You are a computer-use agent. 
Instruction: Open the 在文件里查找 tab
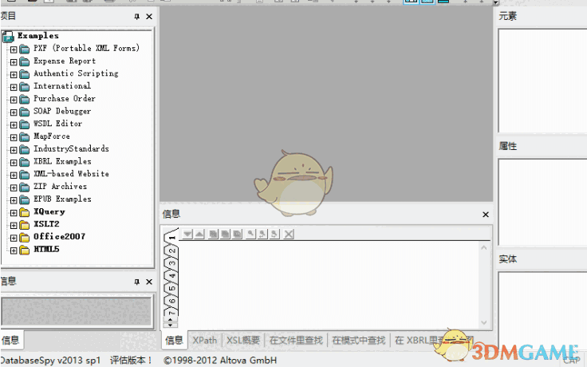(x=296, y=341)
